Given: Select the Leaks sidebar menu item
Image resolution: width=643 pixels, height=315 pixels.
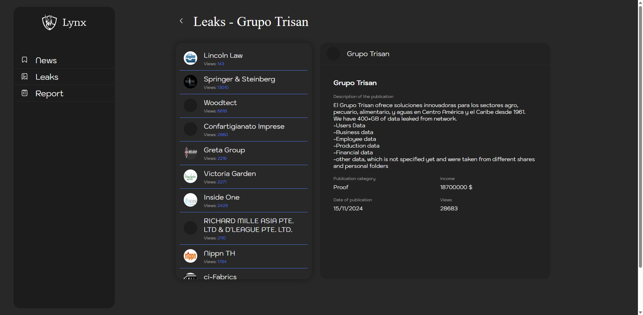Looking at the screenshot, I should coord(47,77).
